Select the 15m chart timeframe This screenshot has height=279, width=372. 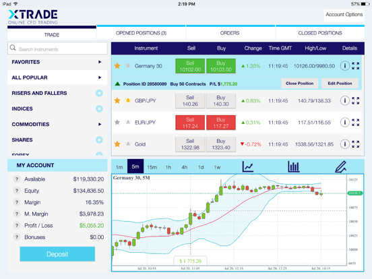tap(152, 167)
